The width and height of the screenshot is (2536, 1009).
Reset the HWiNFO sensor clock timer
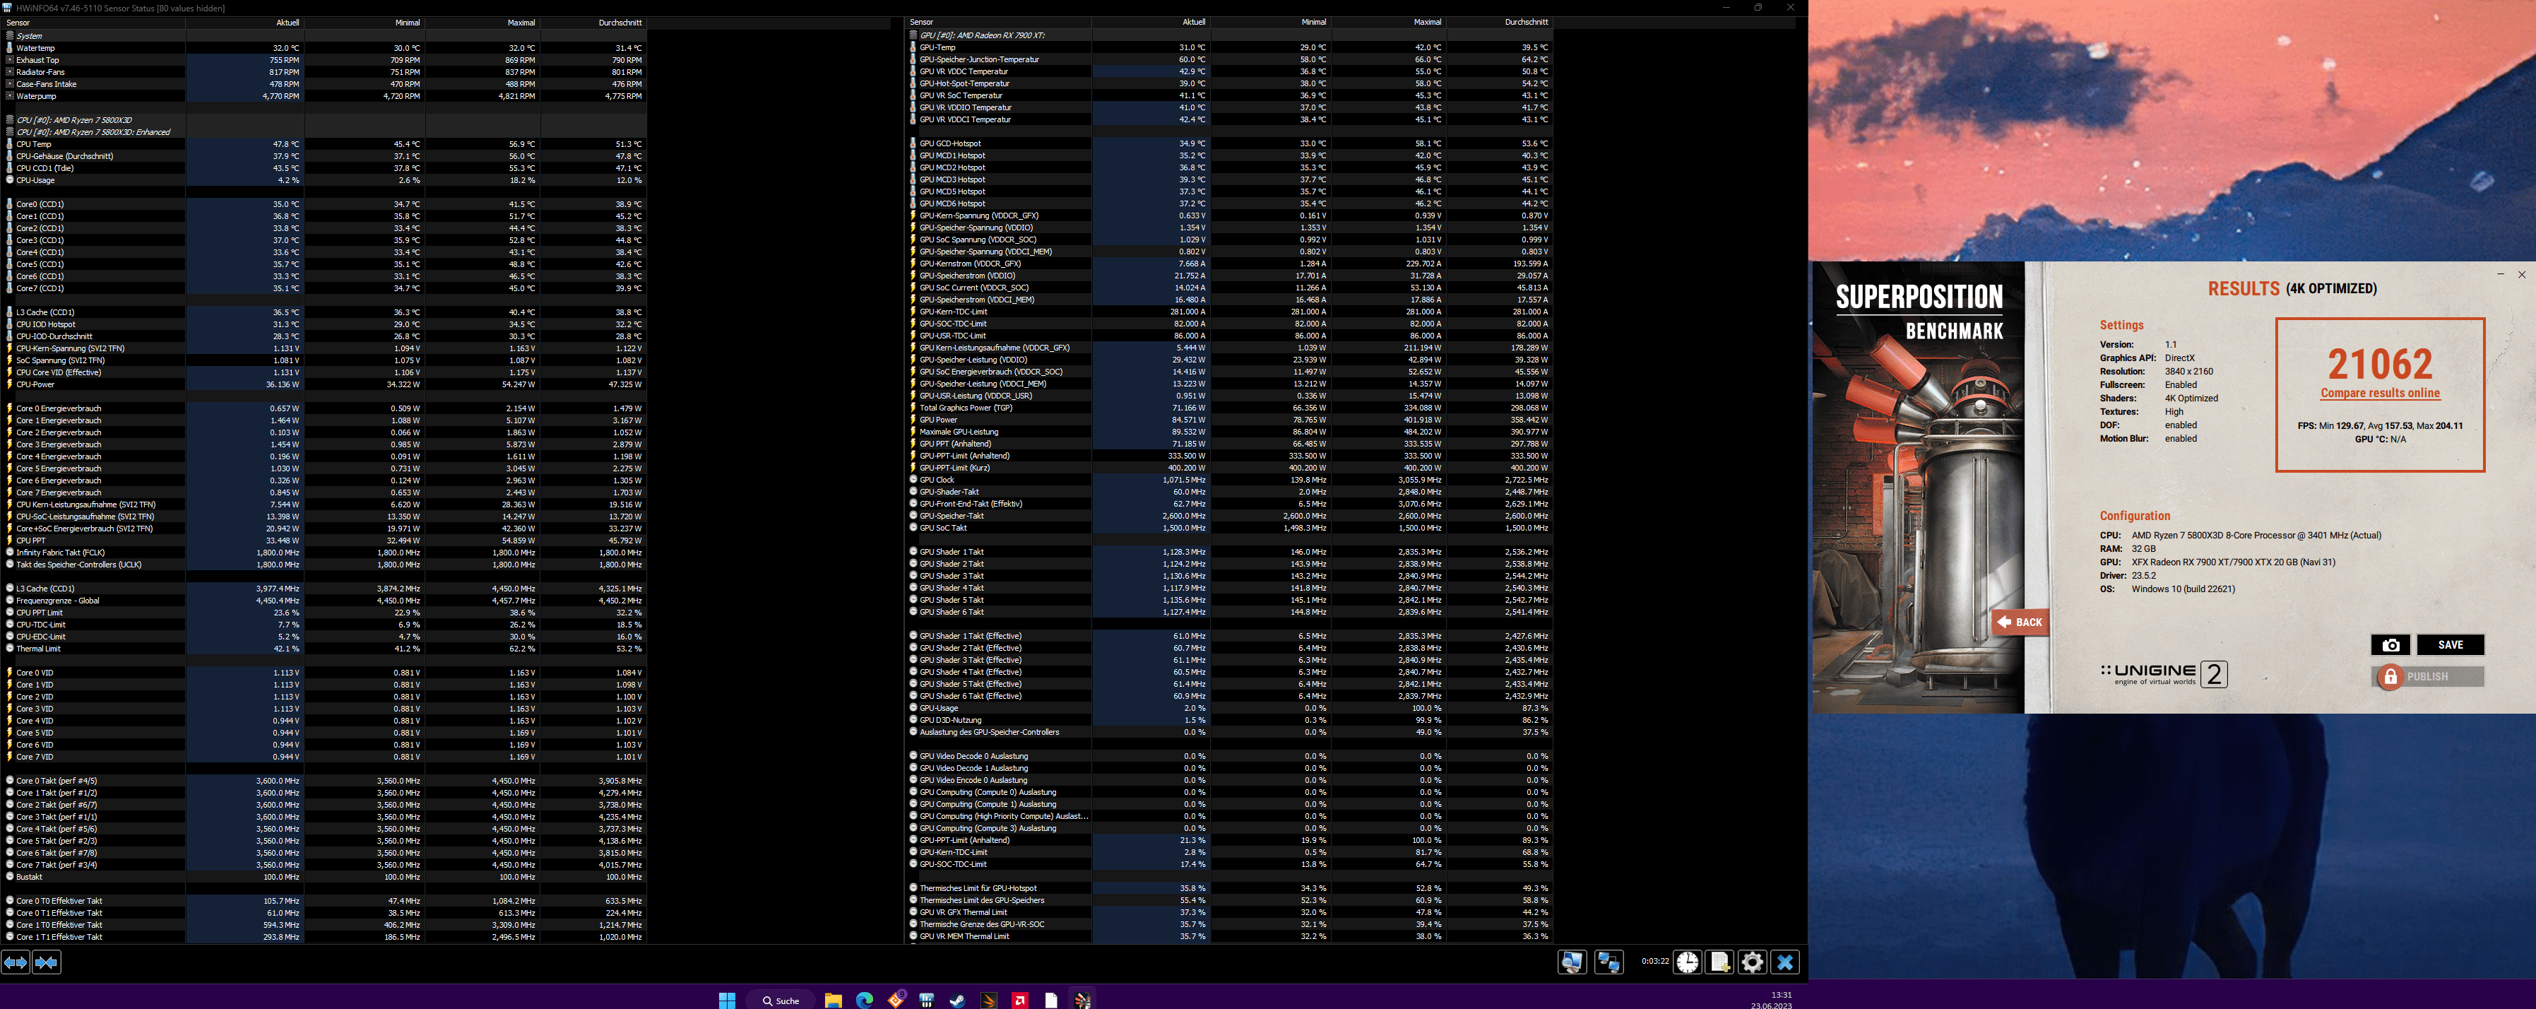pos(1688,962)
